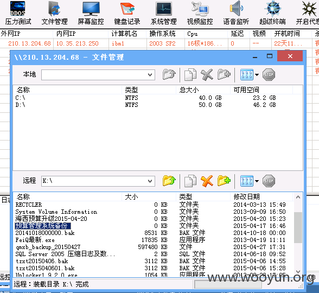
Task: Open view-mode dropdown arrow for remote pane
Action: click(x=257, y=181)
